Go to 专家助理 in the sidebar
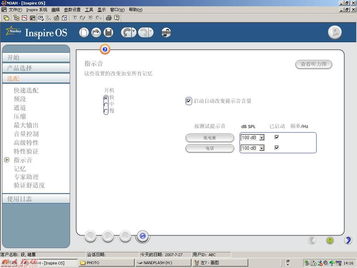The width and height of the screenshot is (357, 268). tap(26, 177)
